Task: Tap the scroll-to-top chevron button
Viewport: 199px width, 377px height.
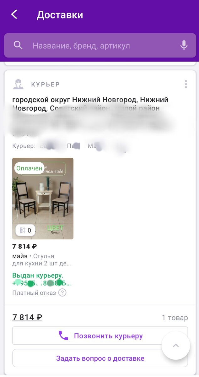Action: pos(176,346)
